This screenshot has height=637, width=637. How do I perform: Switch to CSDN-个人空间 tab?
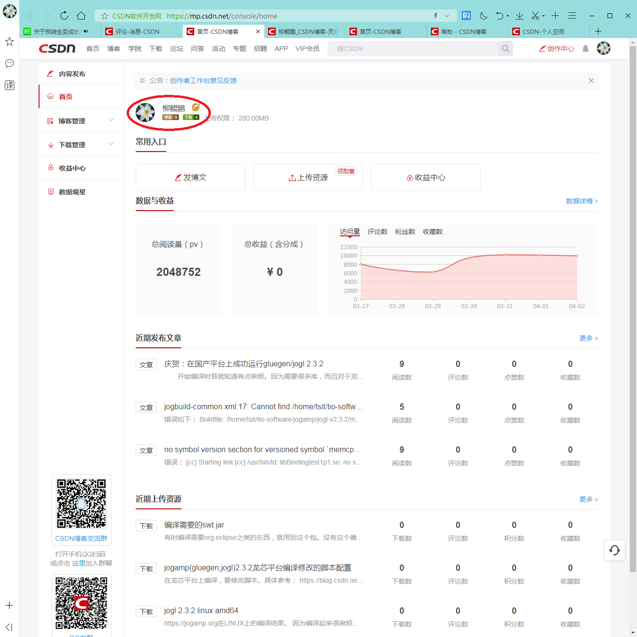pyautogui.click(x=549, y=31)
